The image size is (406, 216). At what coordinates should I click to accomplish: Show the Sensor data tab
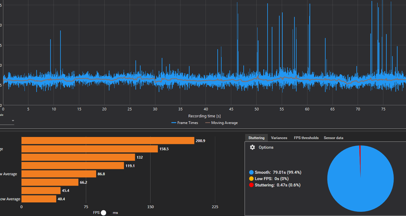(x=333, y=138)
